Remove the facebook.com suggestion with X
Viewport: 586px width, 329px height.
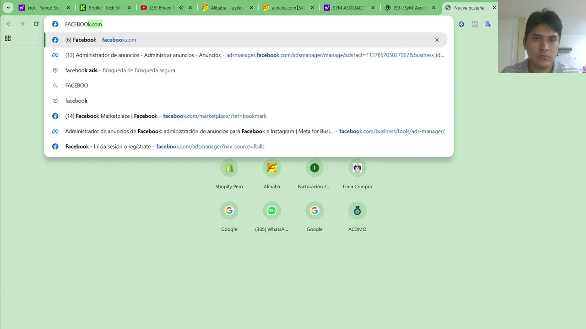coord(437,40)
